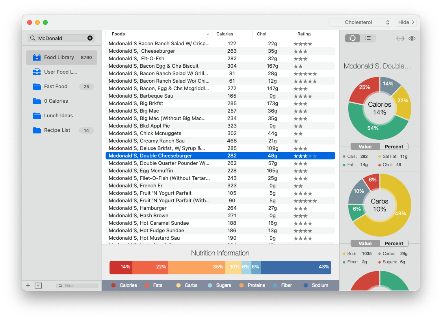Open the Cholesterol nutrient dropdown
The height and width of the screenshot is (320, 442).
click(x=360, y=22)
